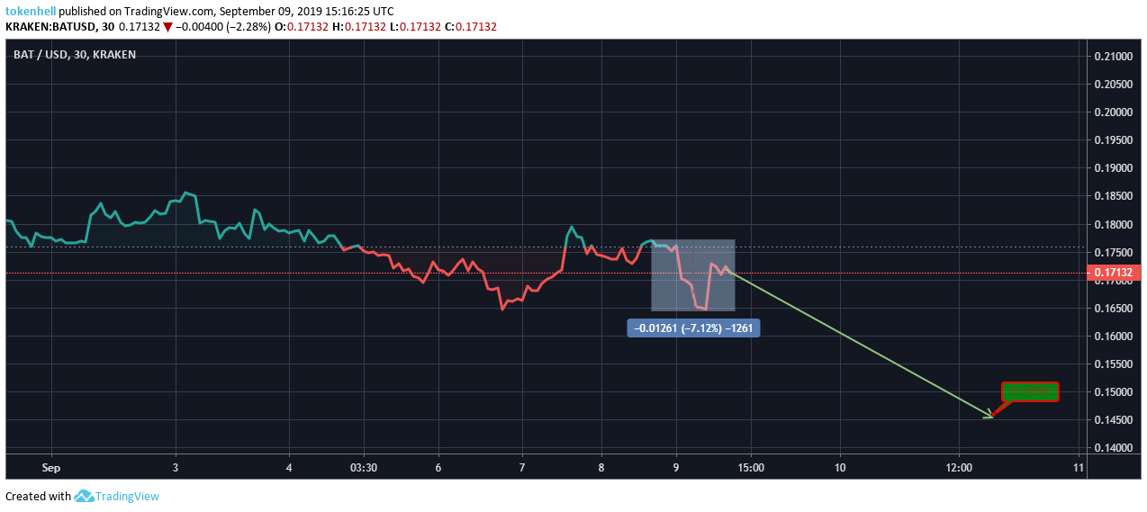Click the TradingView text link at bottom
Screen dimensions: 1147x512
click(x=127, y=496)
